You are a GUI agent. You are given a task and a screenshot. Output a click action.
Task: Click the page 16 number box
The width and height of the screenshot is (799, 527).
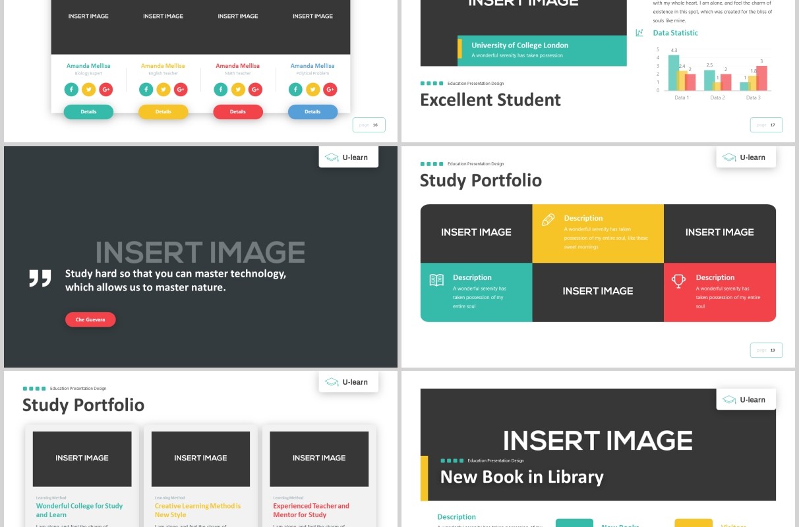point(369,125)
